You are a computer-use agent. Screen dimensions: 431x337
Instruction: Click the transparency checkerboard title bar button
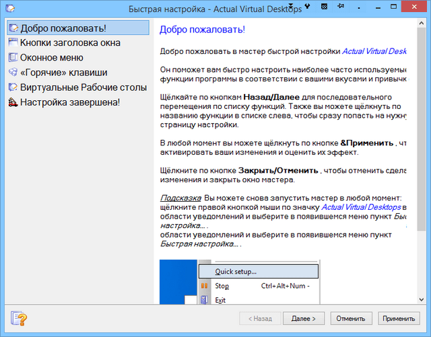325,6
